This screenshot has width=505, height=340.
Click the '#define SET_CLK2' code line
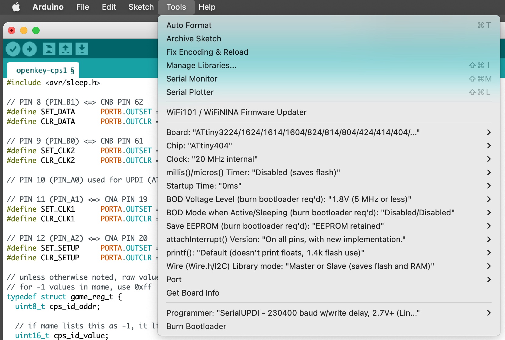82,151
